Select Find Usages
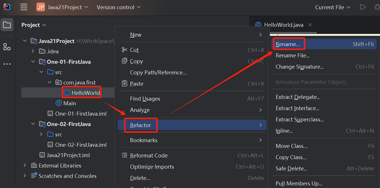This screenshot has width=380, height=188. [192, 99]
